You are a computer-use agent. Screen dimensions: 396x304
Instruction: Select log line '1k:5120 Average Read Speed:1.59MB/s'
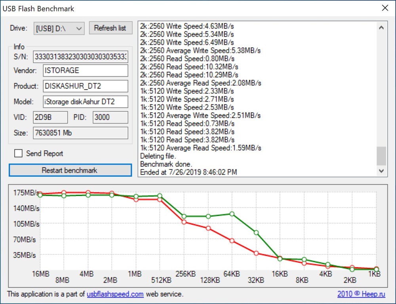click(200, 148)
